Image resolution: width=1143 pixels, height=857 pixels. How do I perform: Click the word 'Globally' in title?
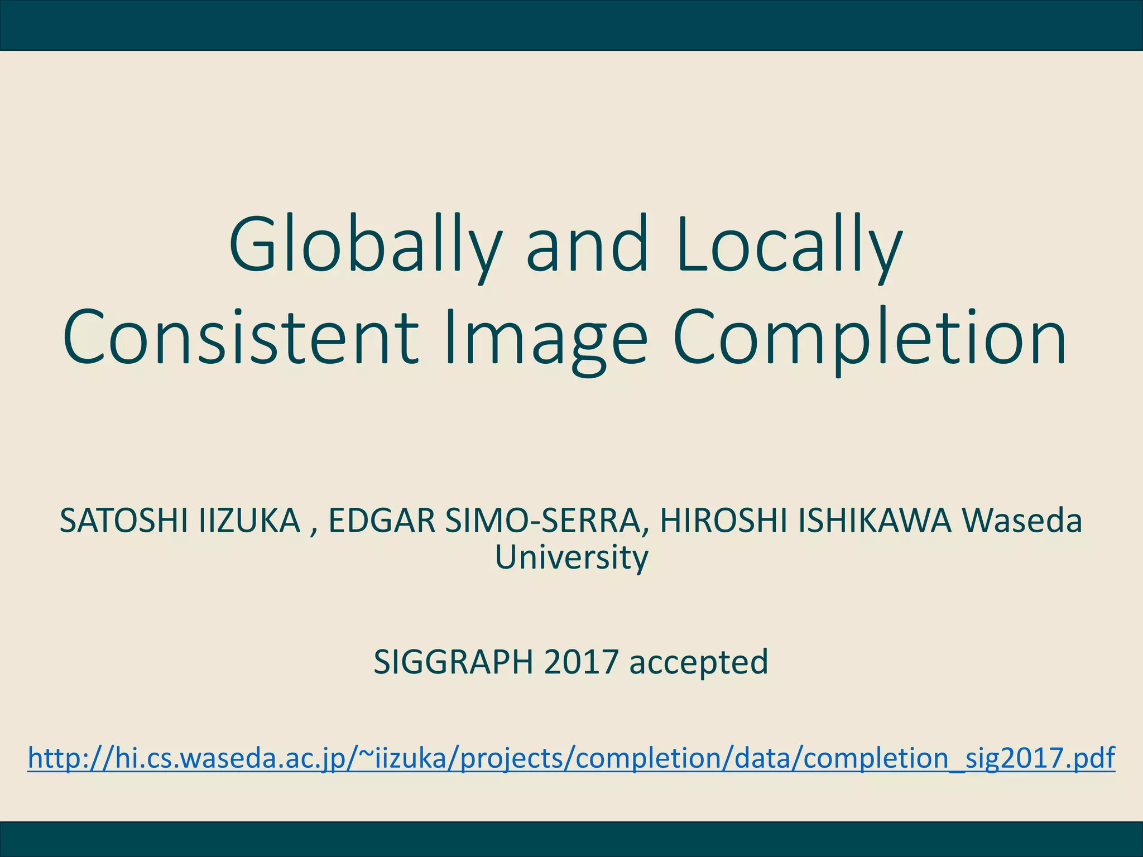pos(366,246)
